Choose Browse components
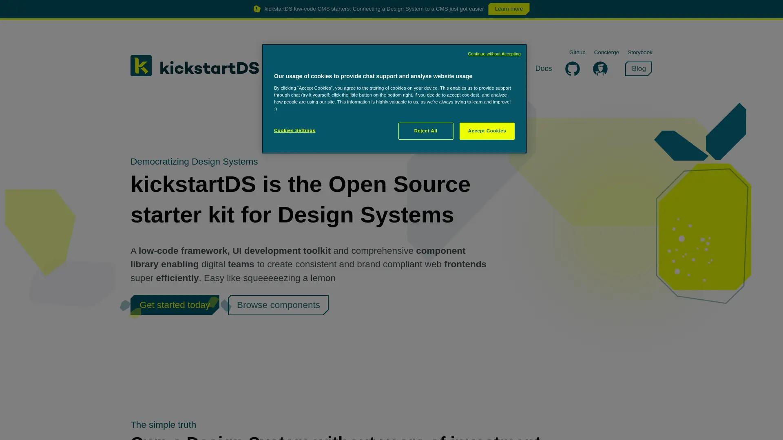This screenshot has width=783, height=440. [x=278, y=305]
